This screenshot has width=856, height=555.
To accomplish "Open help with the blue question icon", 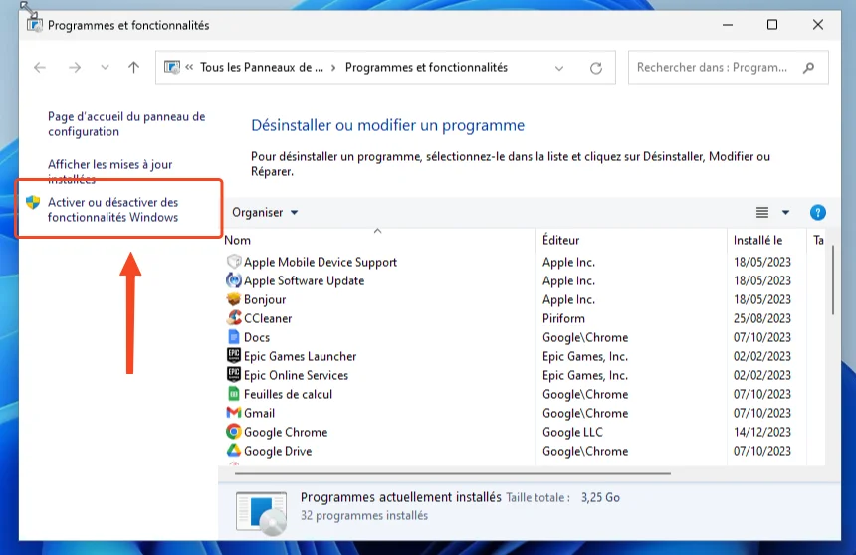I will coord(817,212).
